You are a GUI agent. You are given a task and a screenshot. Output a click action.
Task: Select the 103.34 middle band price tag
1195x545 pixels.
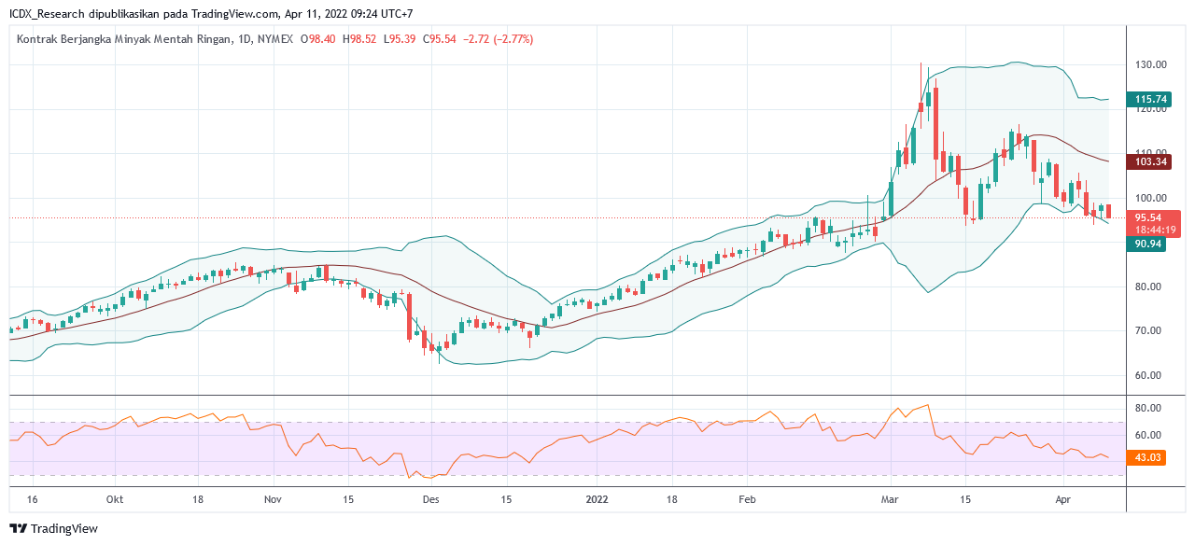point(1150,162)
